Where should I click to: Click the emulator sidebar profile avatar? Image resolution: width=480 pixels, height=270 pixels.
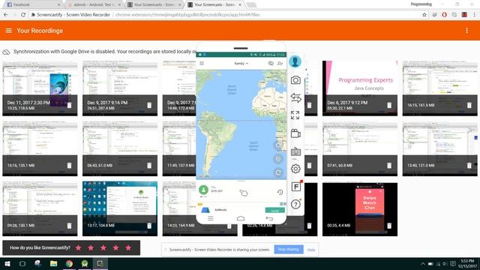[x=295, y=61]
